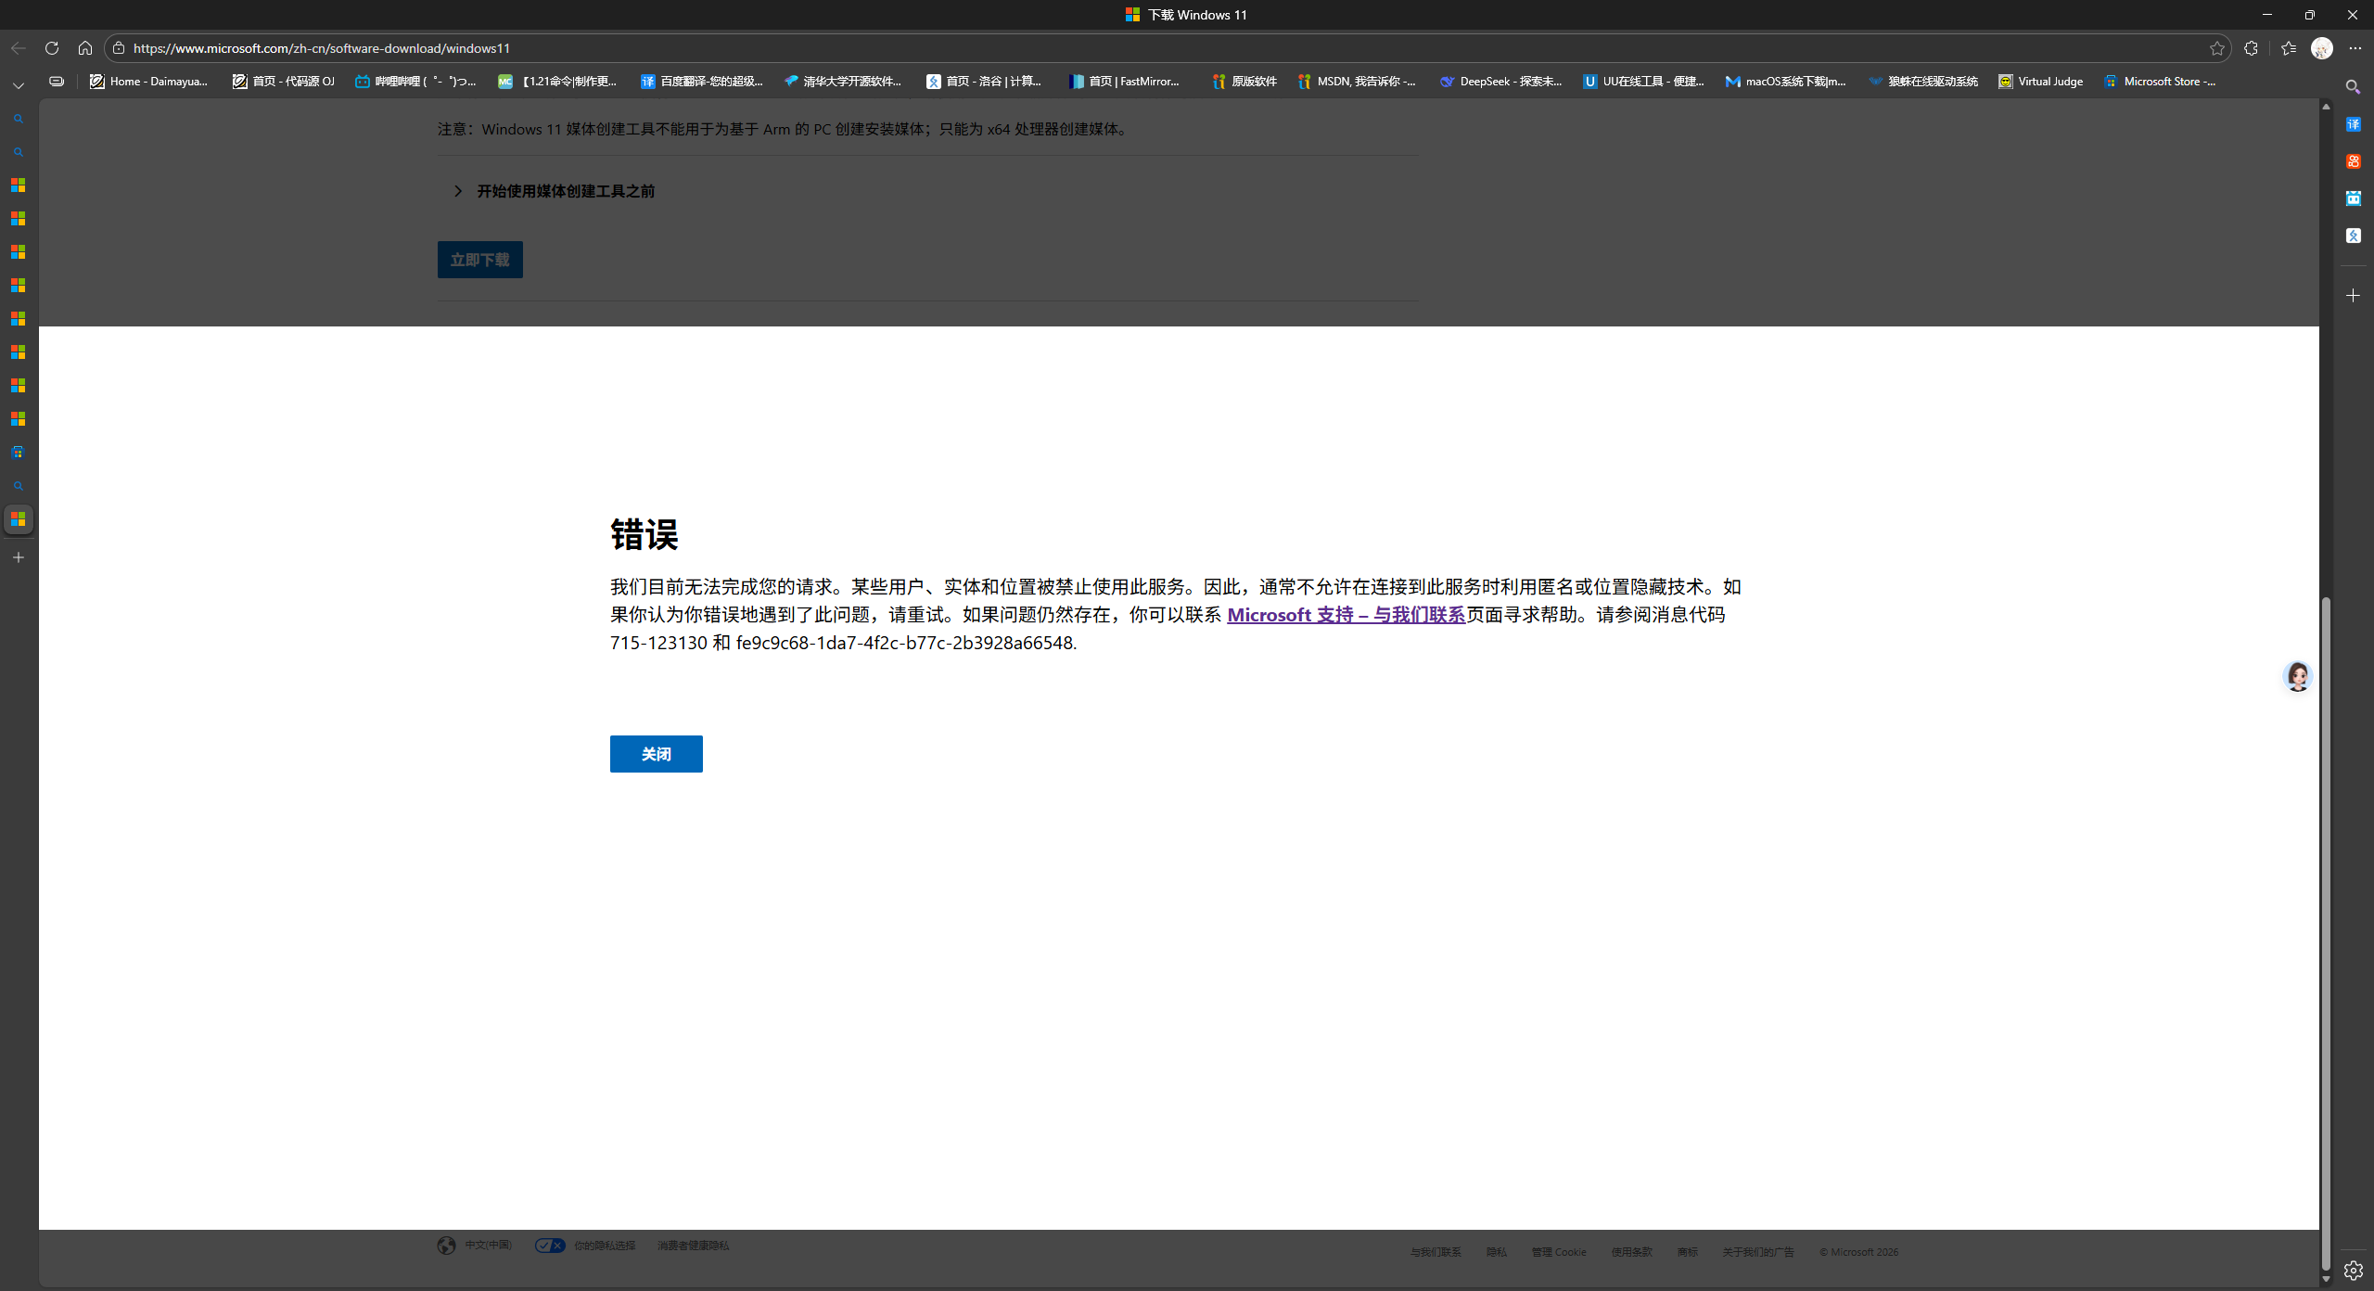2374x1291 pixels.
Task: Click the 立即下载 download button
Action: coord(479,259)
